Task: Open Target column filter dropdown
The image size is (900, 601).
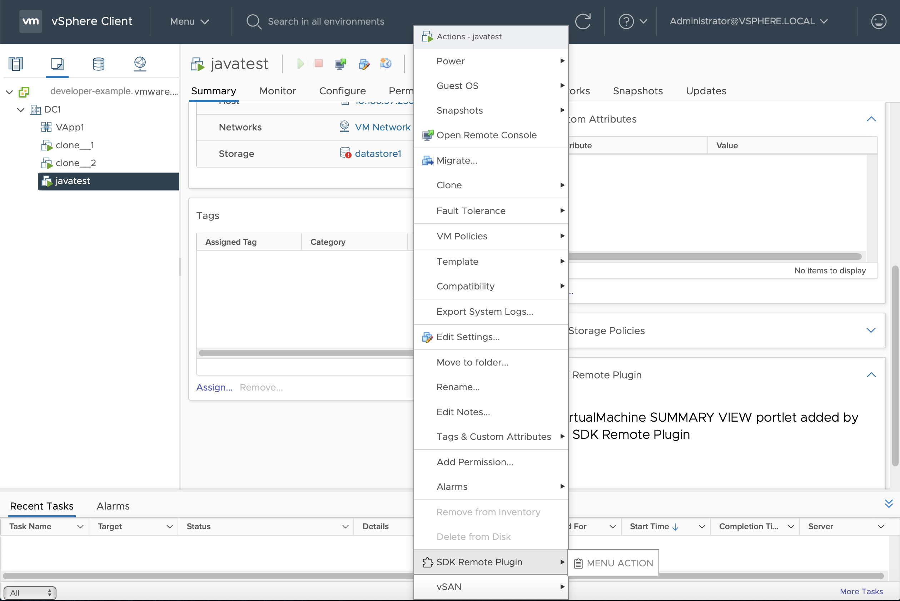Action: pyautogui.click(x=169, y=527)
